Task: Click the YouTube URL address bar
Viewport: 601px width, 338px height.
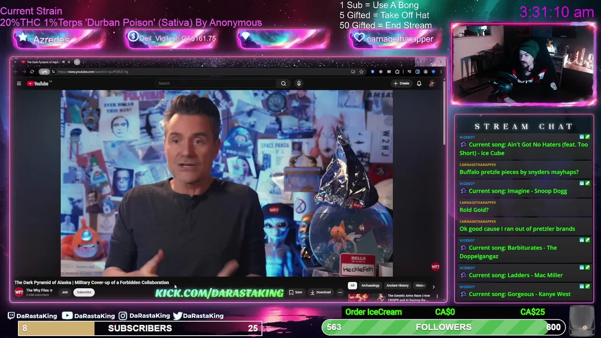Action: click(202, 72)
